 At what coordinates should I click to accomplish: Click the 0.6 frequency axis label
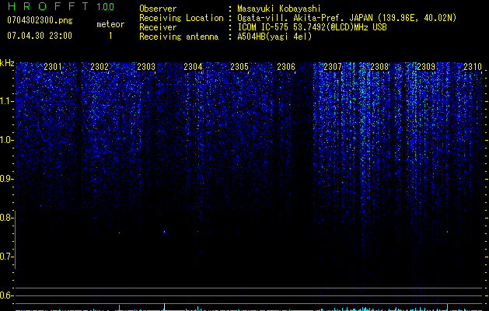[x=6, y=295]
